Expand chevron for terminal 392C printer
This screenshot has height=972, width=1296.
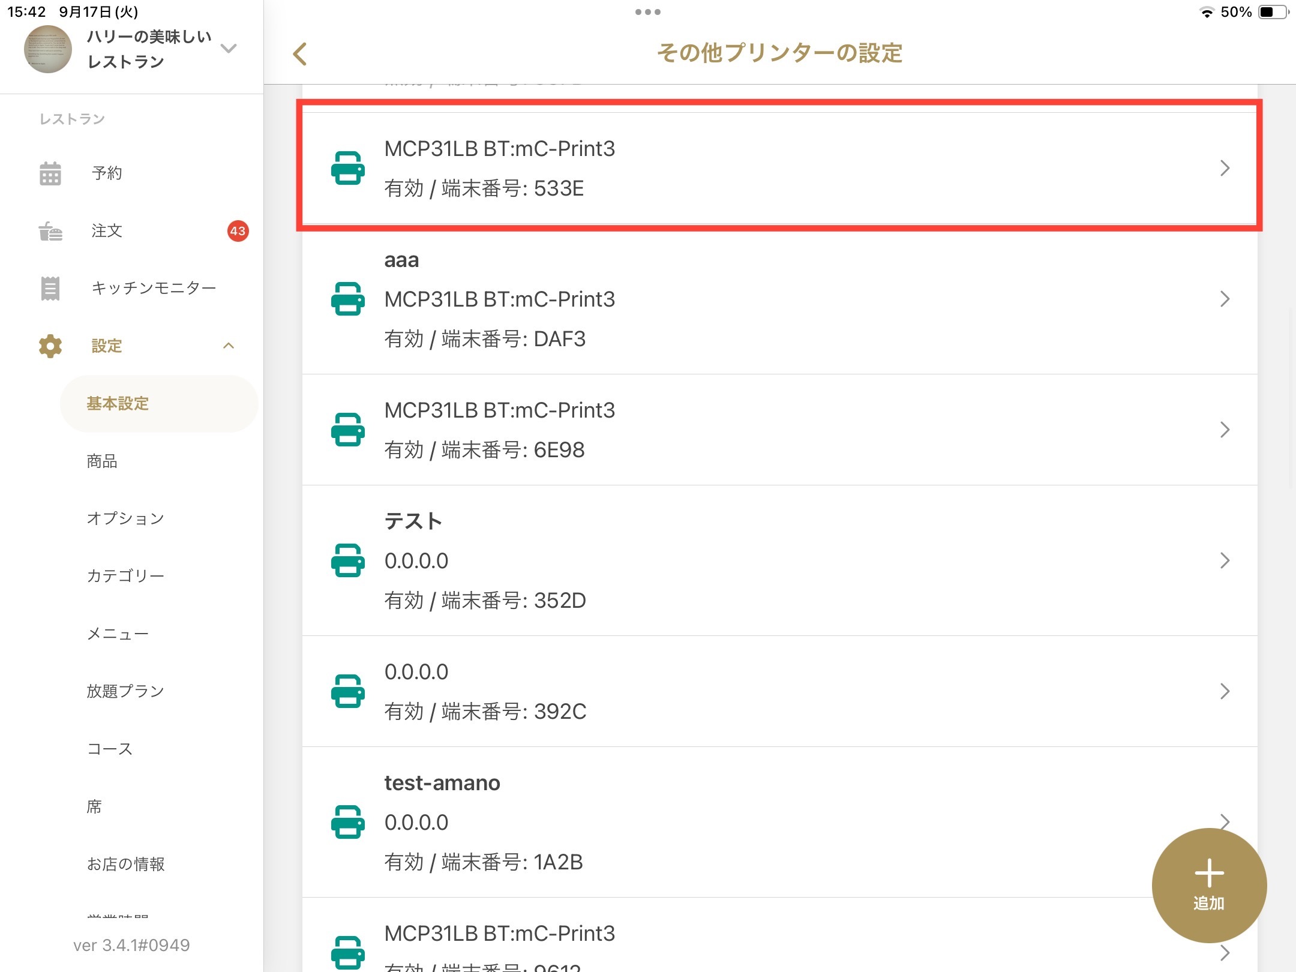pos(1225,691)
